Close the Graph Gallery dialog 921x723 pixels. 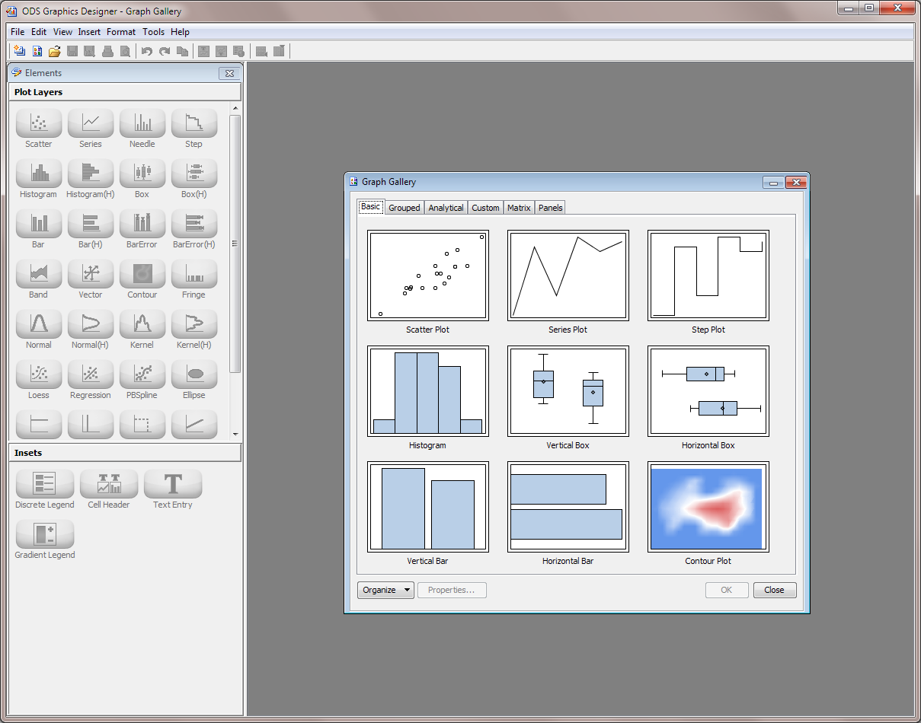(x=774, y=590)
